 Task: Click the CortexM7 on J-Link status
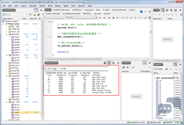136,122
